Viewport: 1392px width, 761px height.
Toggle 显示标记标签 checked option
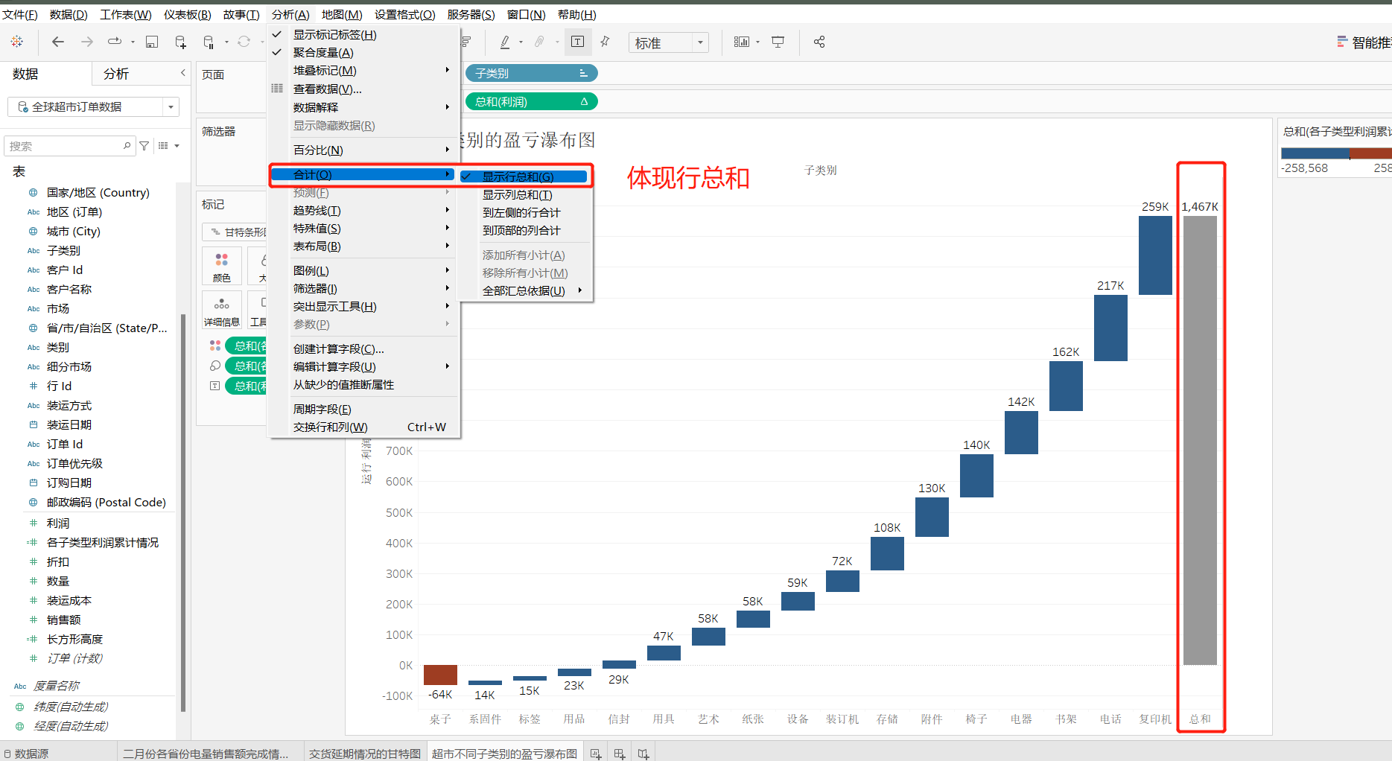pos(334,34)
